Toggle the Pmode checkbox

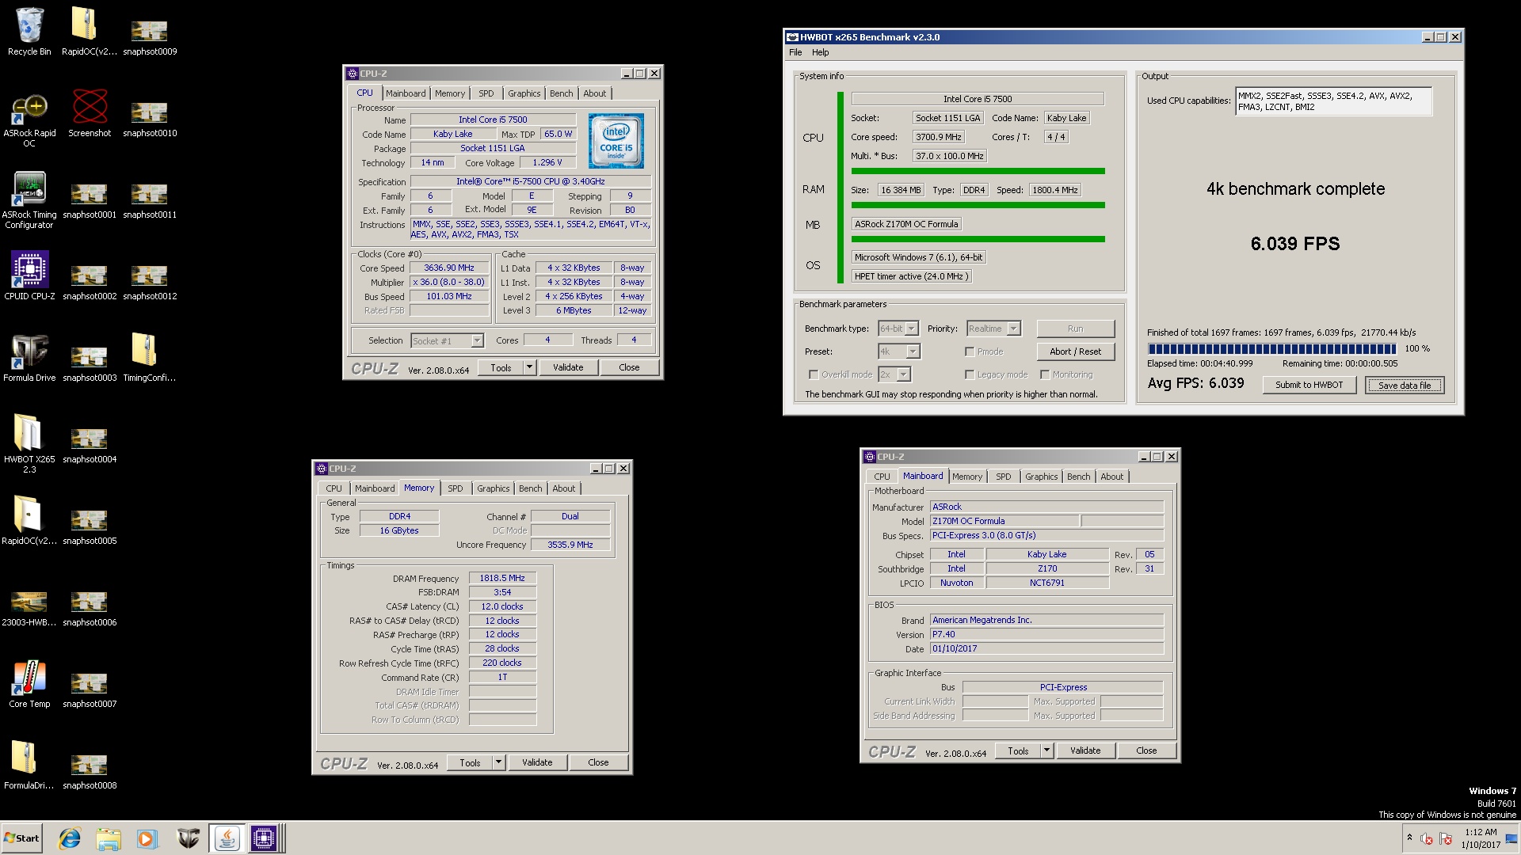pyautogui.click(x=970, y=351)
